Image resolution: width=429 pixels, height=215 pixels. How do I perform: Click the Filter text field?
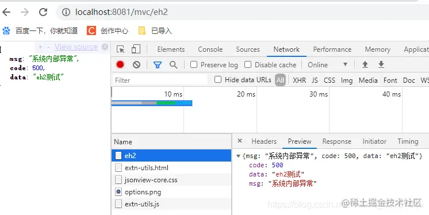click(x=160, y=80)
